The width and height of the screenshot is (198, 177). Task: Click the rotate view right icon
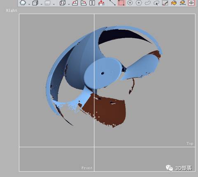click(x=84, y=3)
